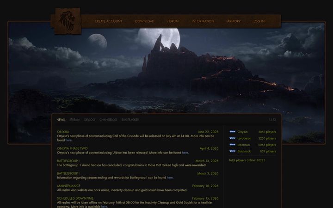Screen dimensions: 333x208
Task: Click the date April 4, 2026
Action: [x=209, y=148]
